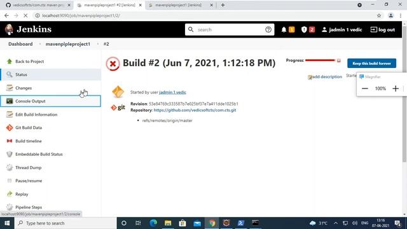Screen dimensions: 407x229
Task: Open Chrome profile avatar icon
Action: point(390,15)
